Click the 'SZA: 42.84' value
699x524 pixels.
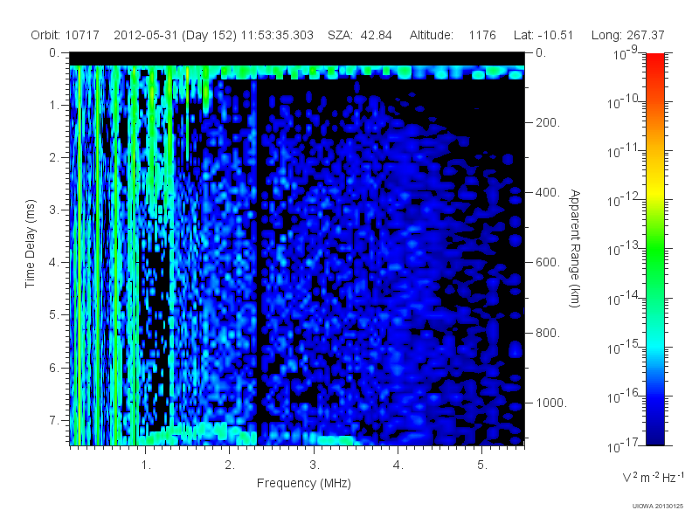tap(360, 35)
